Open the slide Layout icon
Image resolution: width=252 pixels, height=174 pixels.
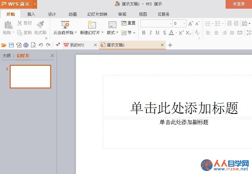(112, 25)
